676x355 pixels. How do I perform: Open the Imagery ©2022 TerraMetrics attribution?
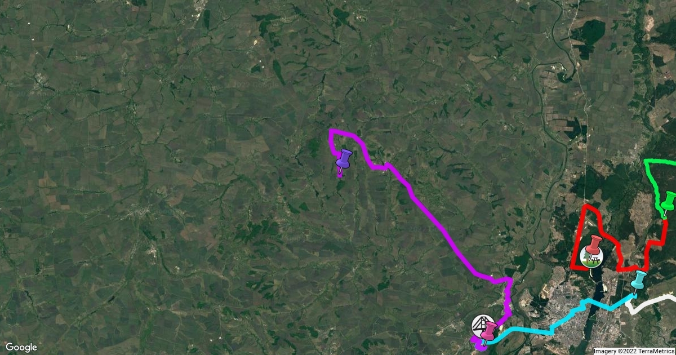[x=634, y=350]
